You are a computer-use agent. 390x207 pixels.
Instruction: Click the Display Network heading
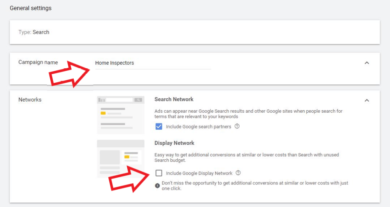pyautogui.click(x=174, y=143)
